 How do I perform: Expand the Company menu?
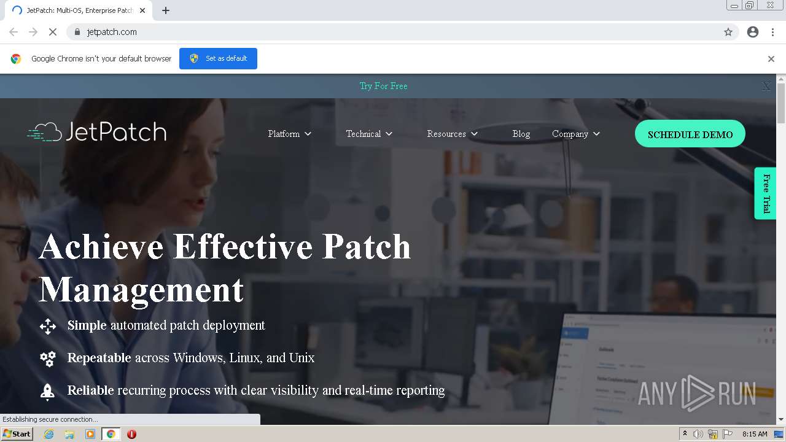tap(576, 134)
